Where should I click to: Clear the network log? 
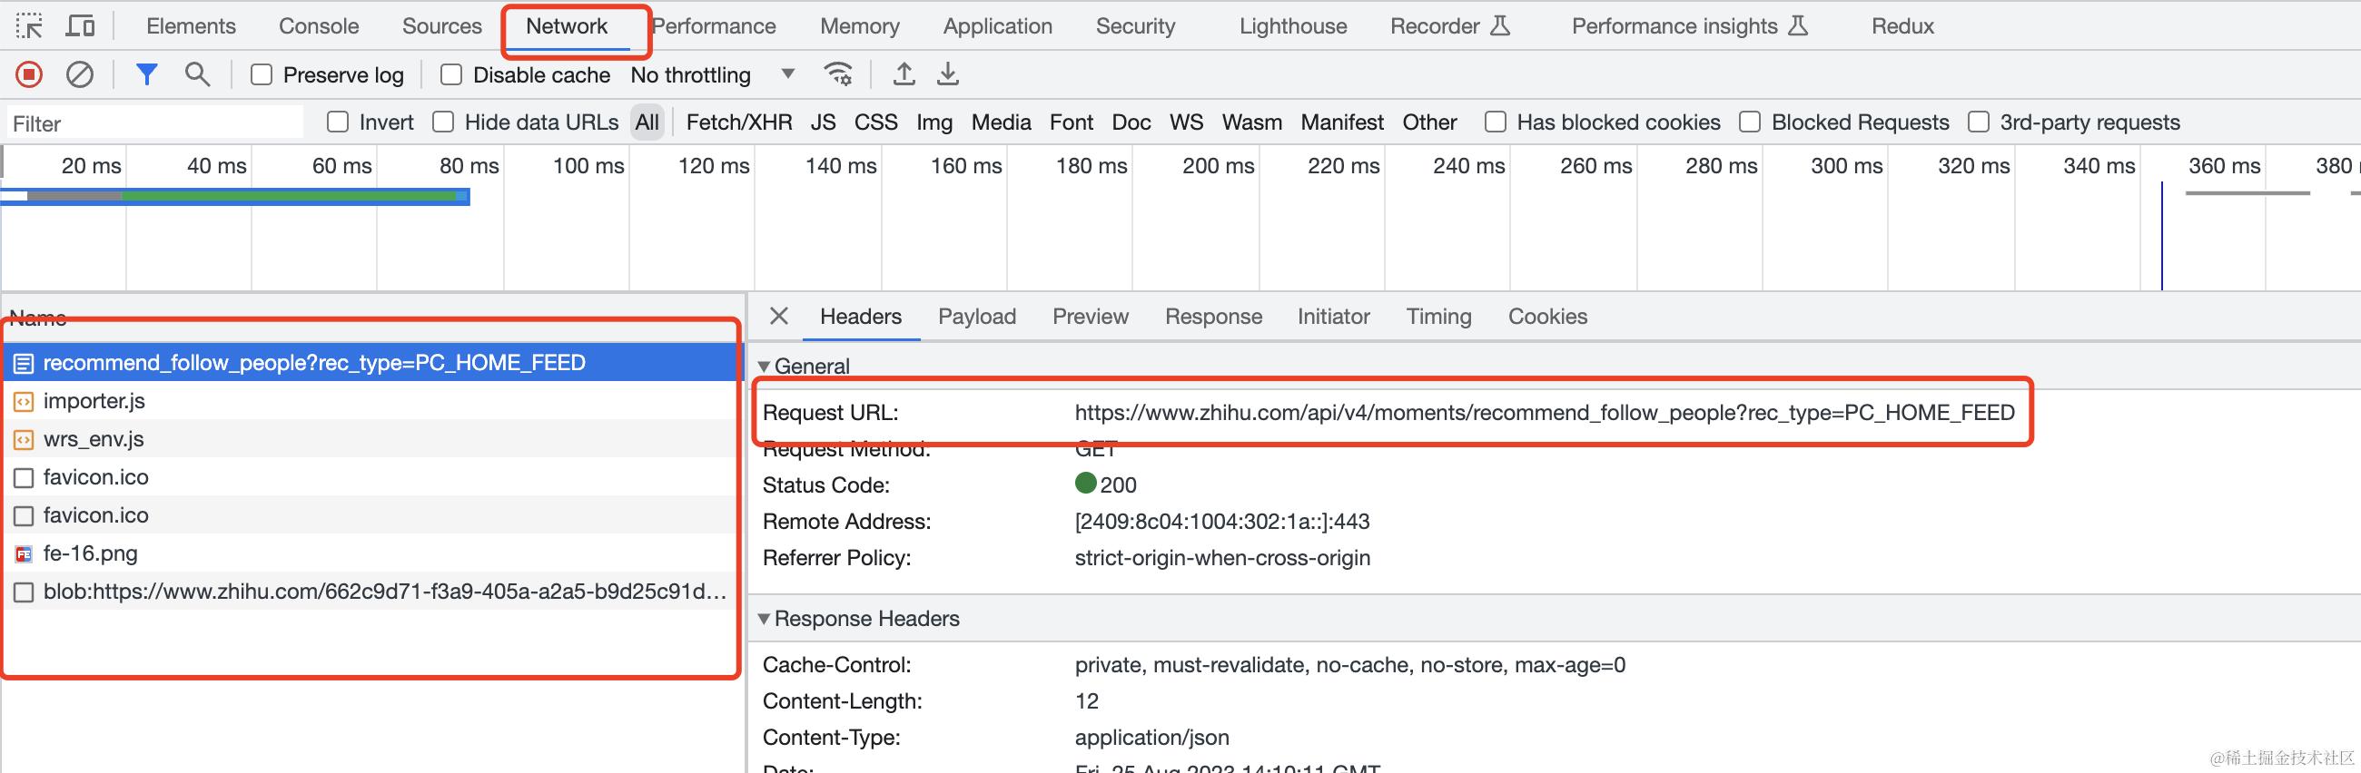click(80, 74)
